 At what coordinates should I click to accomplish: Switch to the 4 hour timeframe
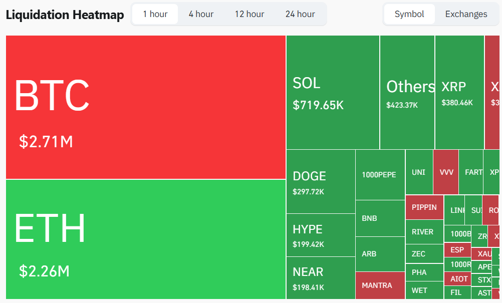coord(201,14)
